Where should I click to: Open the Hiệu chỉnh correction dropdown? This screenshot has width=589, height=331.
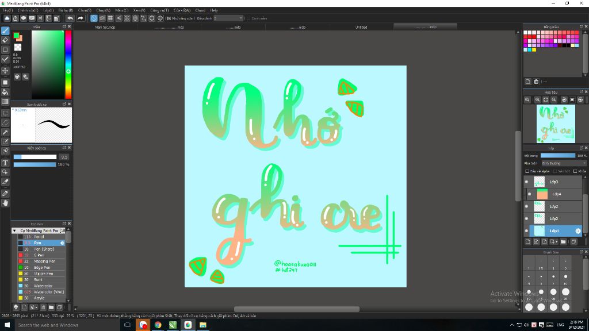pyautogui.click(x=228, y=18)
